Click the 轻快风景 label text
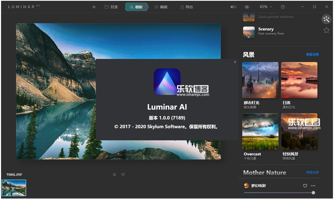334x199 pixels. (290, 154)
